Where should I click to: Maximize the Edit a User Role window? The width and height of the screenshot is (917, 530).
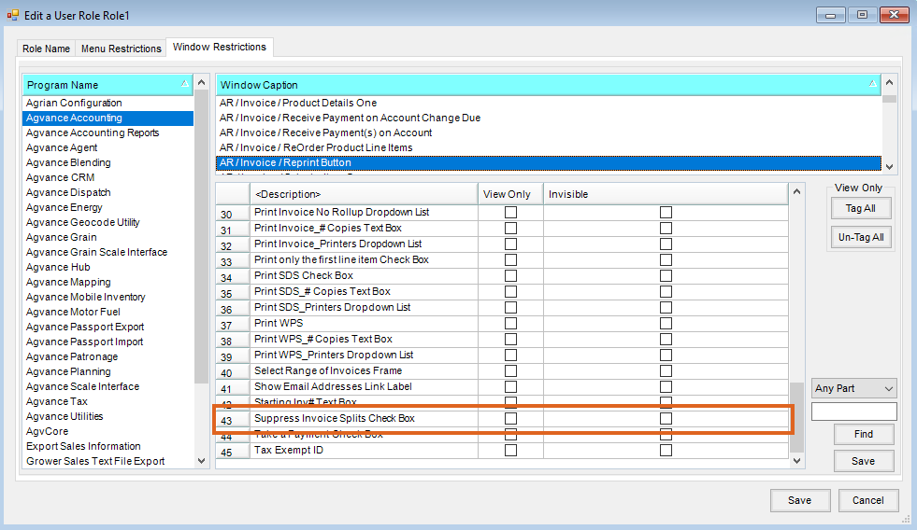862,15
